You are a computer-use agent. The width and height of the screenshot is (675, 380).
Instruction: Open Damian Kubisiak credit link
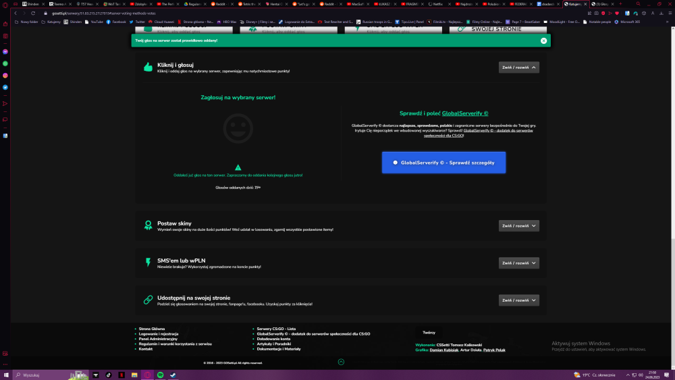pyautogui.click(x=444, y=350)
